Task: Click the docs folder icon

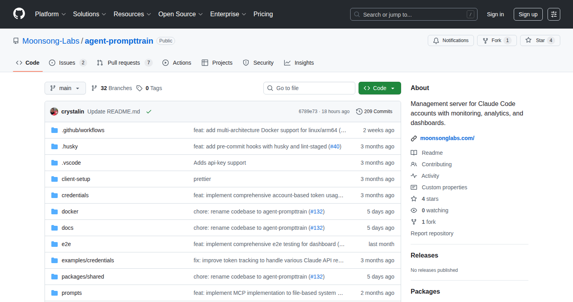Action: 55,228
